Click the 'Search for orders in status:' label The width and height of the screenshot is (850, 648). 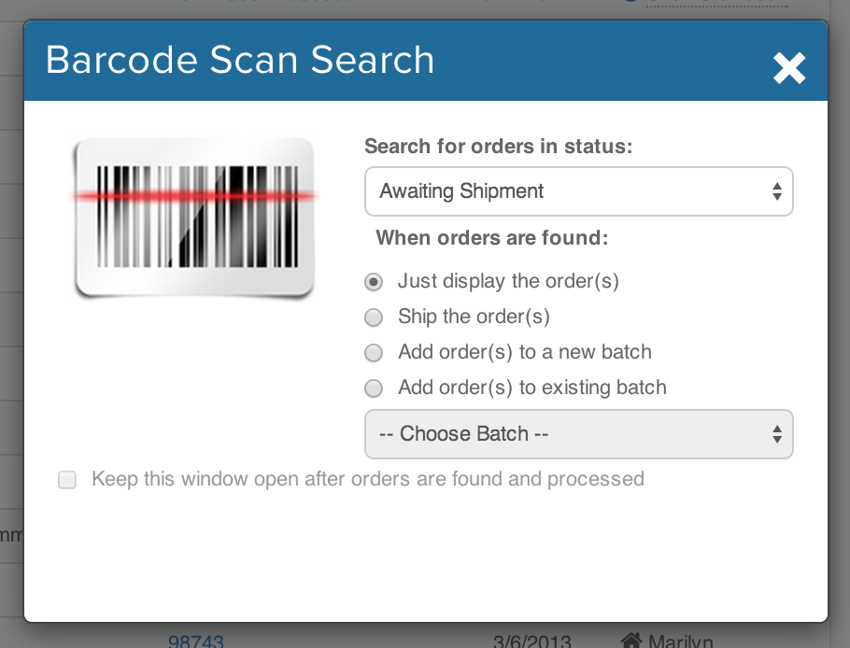coord(498,147)
